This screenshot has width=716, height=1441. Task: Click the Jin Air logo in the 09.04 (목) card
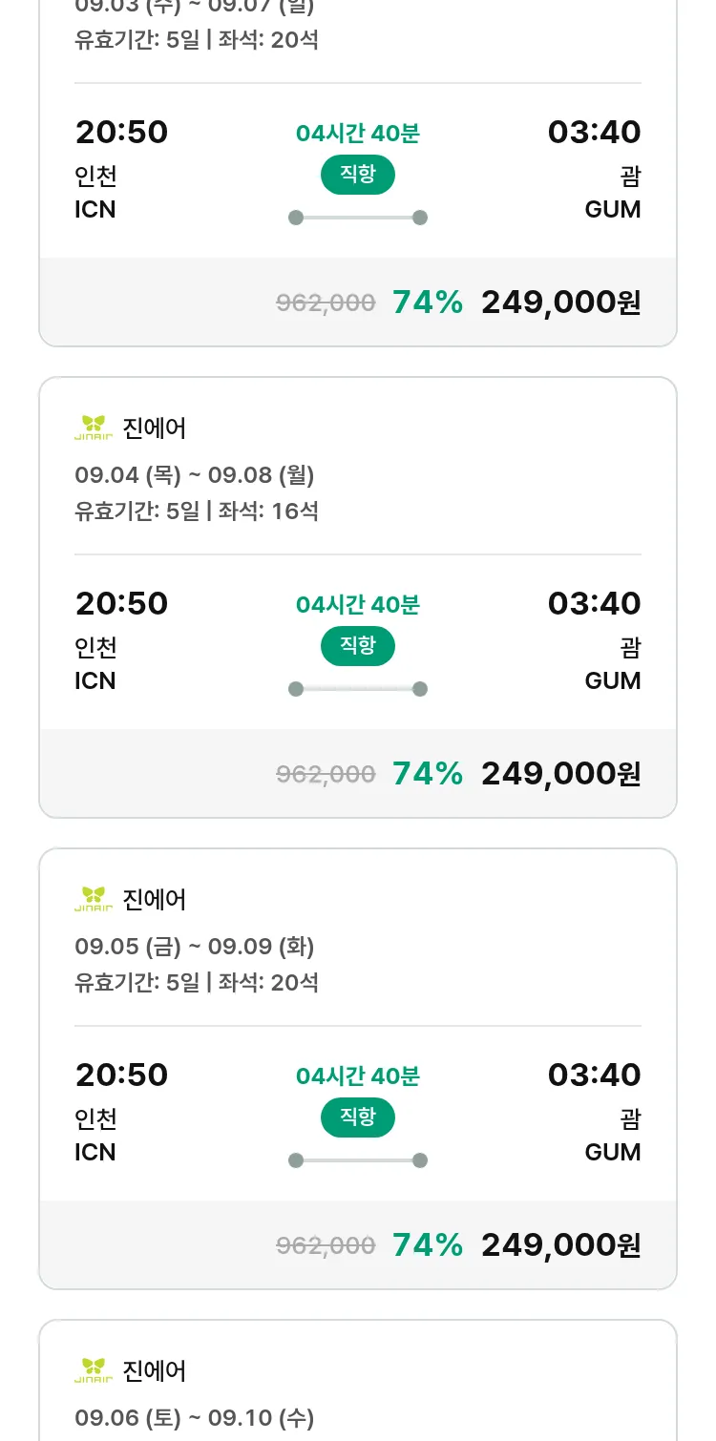[94, 428]
